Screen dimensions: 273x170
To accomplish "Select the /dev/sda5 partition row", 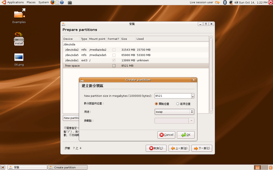I will click(136, 55).
